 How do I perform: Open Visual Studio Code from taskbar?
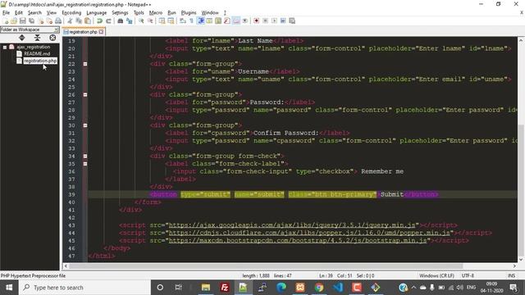(338, 288)
